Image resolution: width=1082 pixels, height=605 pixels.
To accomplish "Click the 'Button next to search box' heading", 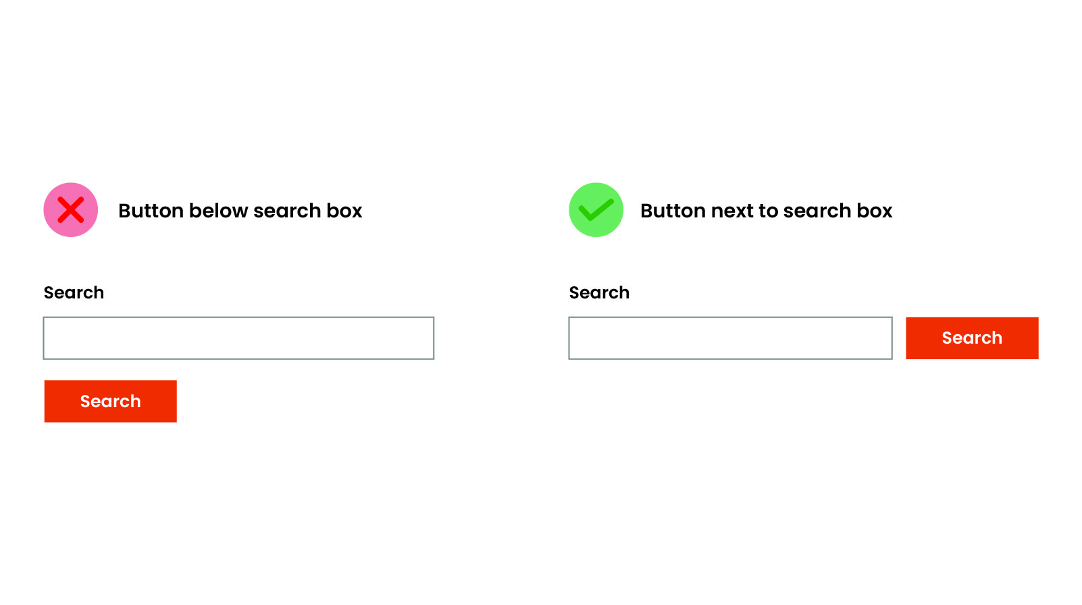I will (766, 211).
